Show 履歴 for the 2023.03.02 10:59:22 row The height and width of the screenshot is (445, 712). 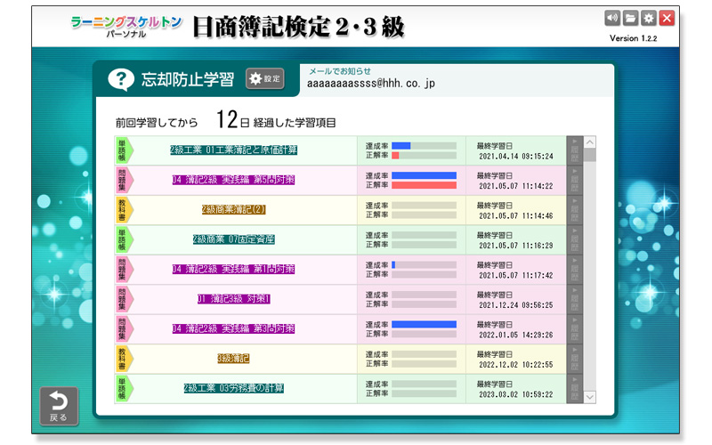[x=574, y=389]
